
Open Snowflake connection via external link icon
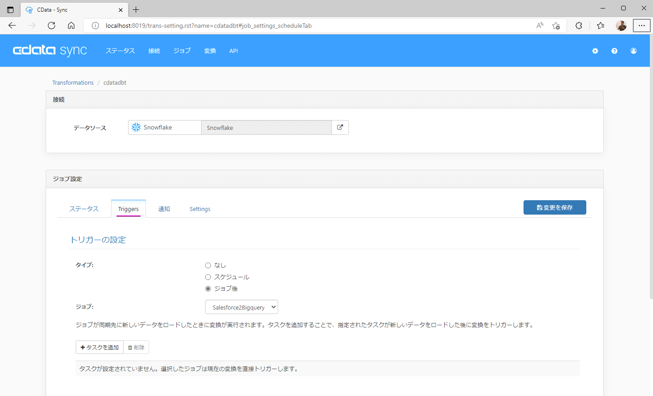point(340,127)
